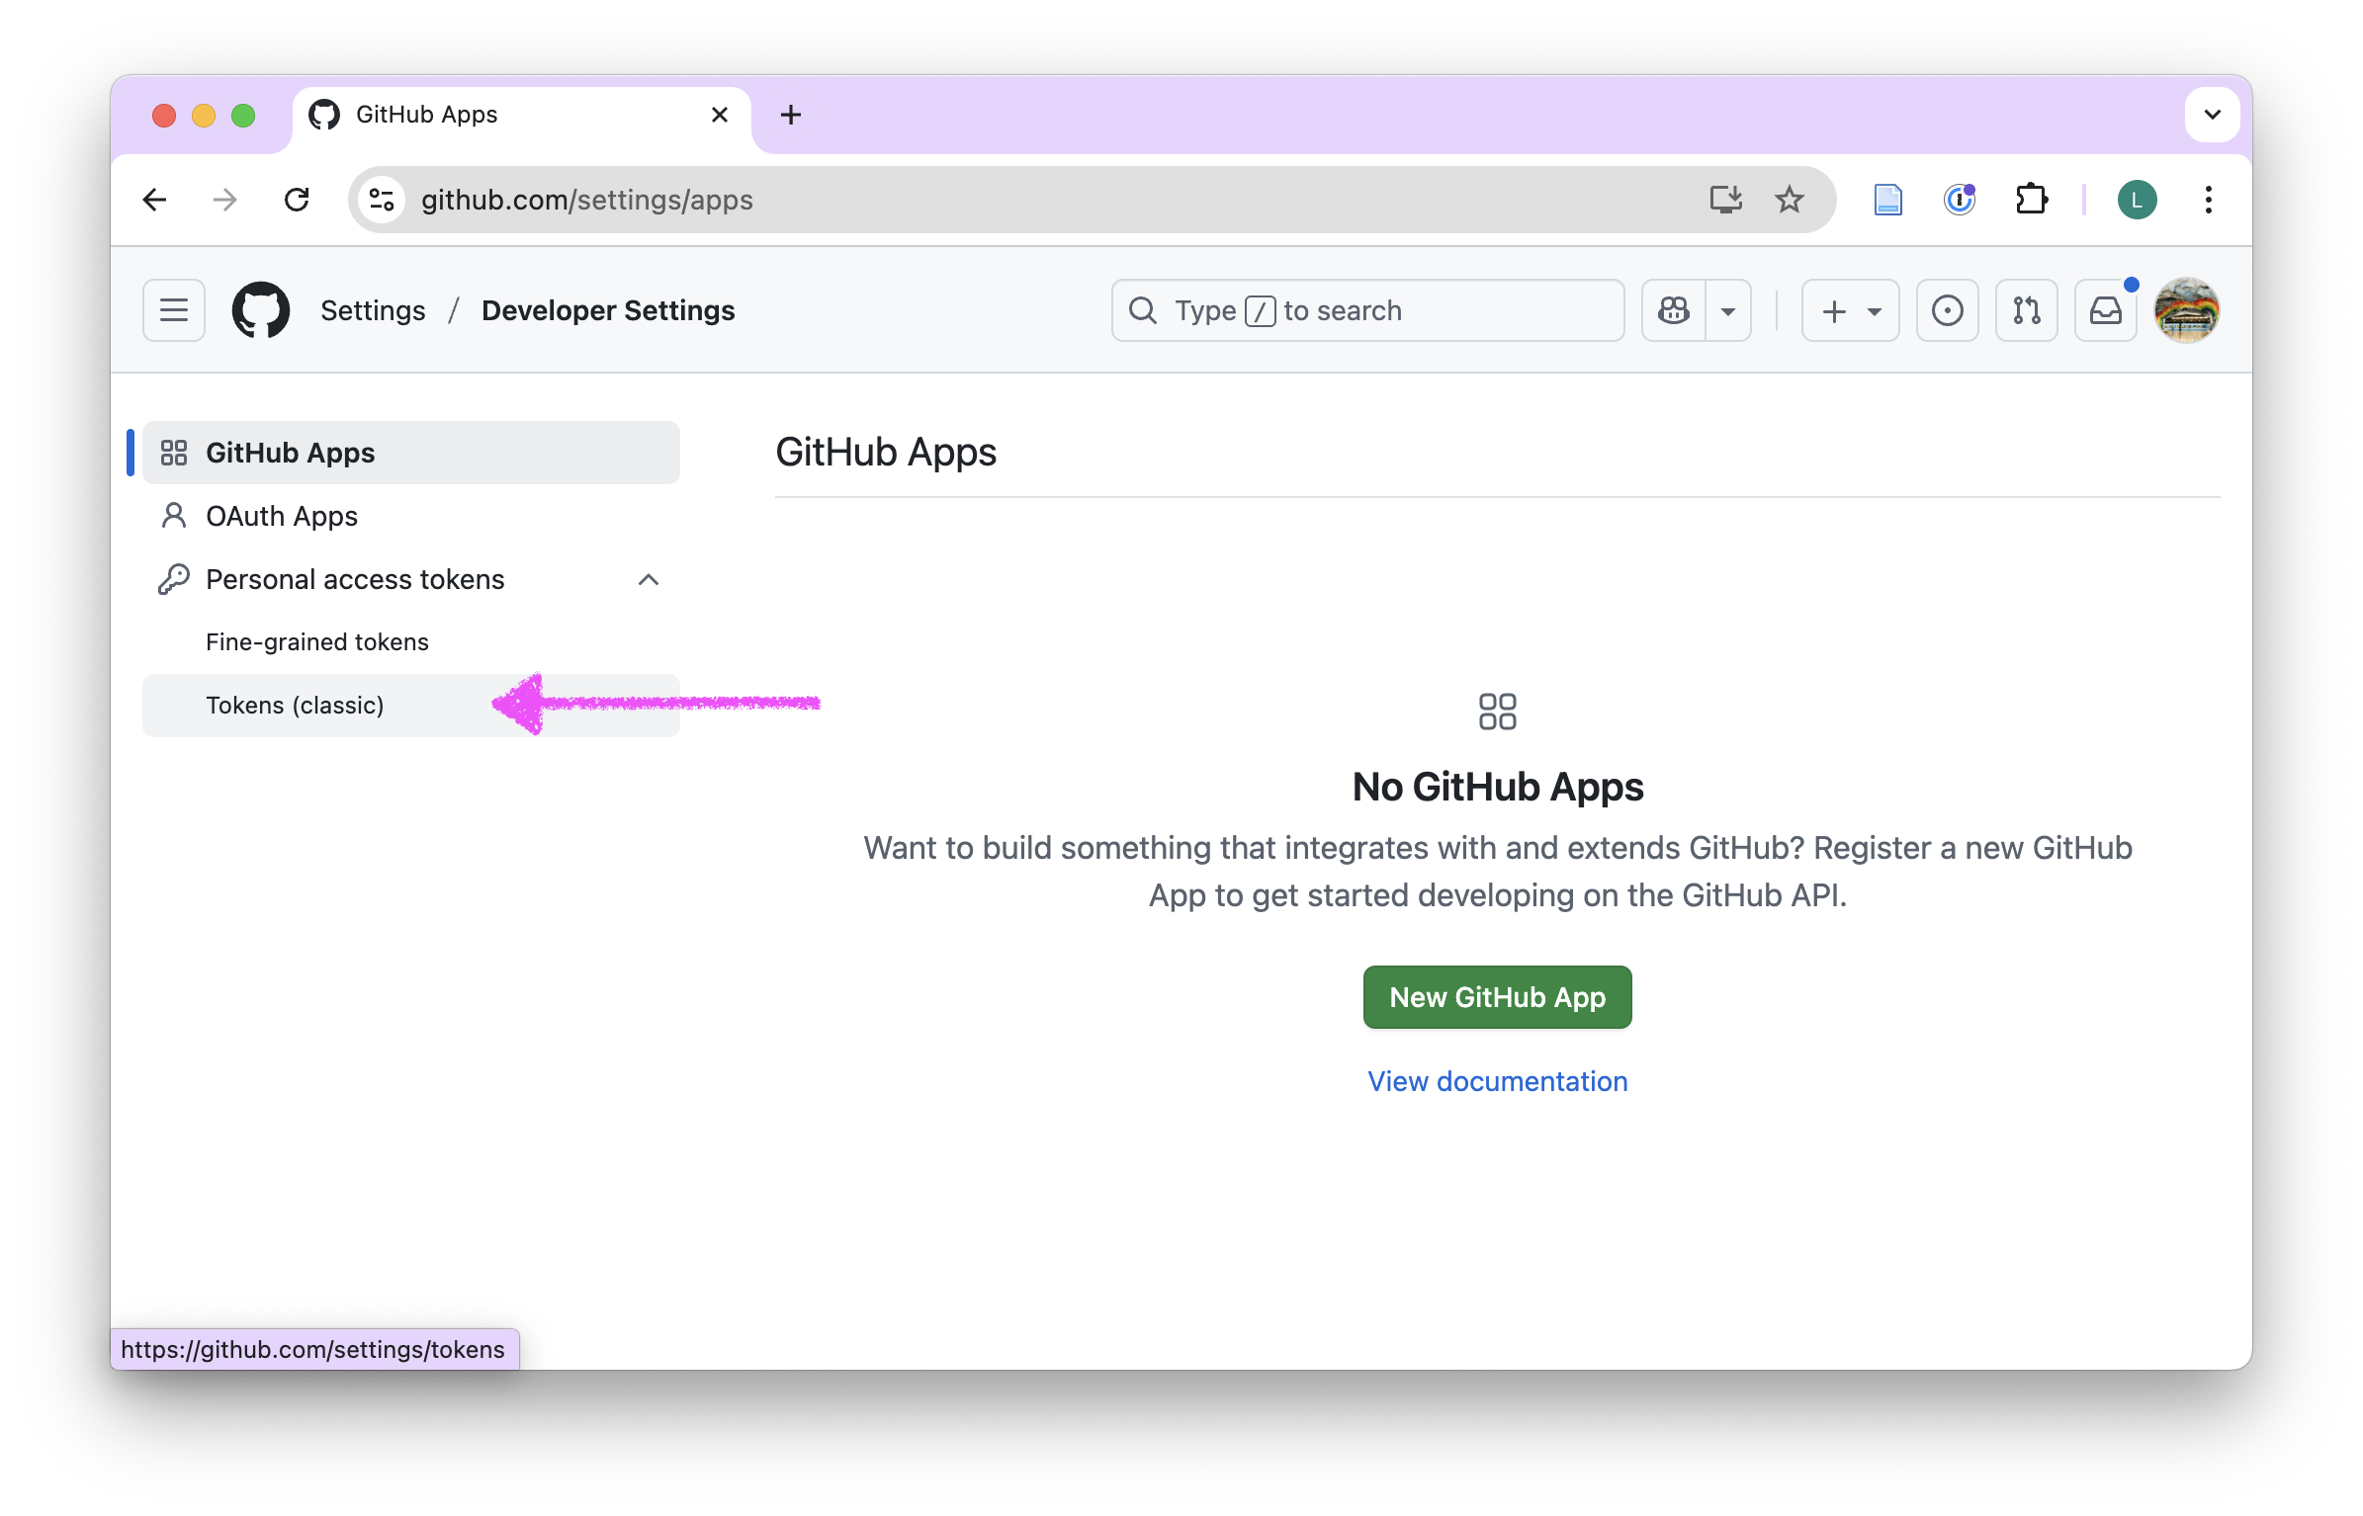Open the create new plus dropdown
This screenshot has height=1516, width=2363.
coord(1850,310)
